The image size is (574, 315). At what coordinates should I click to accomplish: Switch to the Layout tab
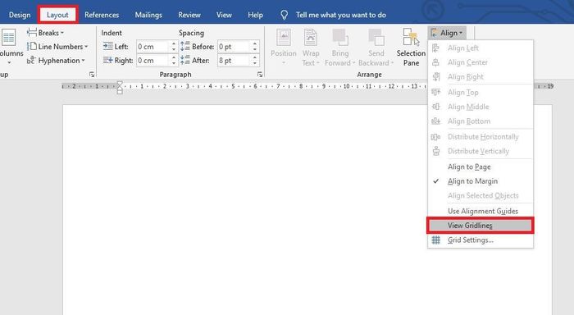pos(57,15)
